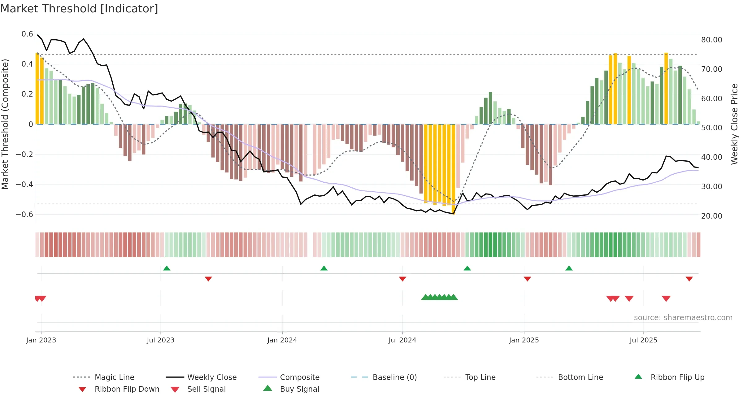This screenshot has height=418, width=743.
Task: Select the ribbon flip down marker near Sep 2023
Action: pos(208,279)
